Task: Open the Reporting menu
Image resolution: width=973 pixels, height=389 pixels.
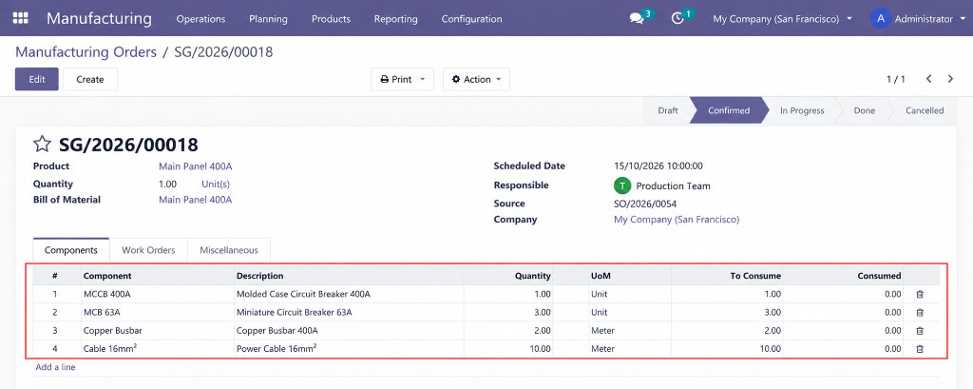Action: [x=396, y=19]
